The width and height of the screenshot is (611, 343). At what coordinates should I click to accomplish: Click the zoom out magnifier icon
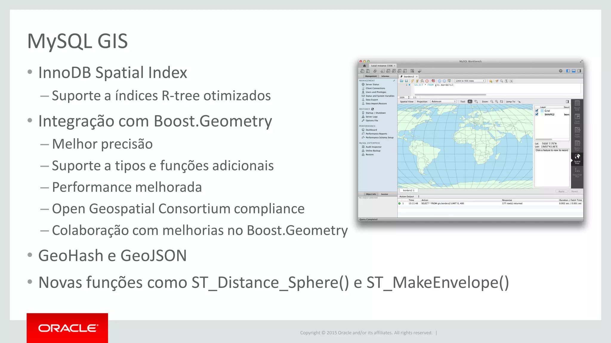pos(492,102)
